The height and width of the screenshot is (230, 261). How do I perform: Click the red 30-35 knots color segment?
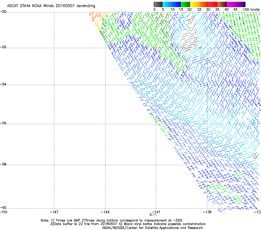(x=213, y=4)
